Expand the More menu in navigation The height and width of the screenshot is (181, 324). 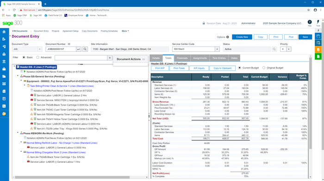coord(125,31)
